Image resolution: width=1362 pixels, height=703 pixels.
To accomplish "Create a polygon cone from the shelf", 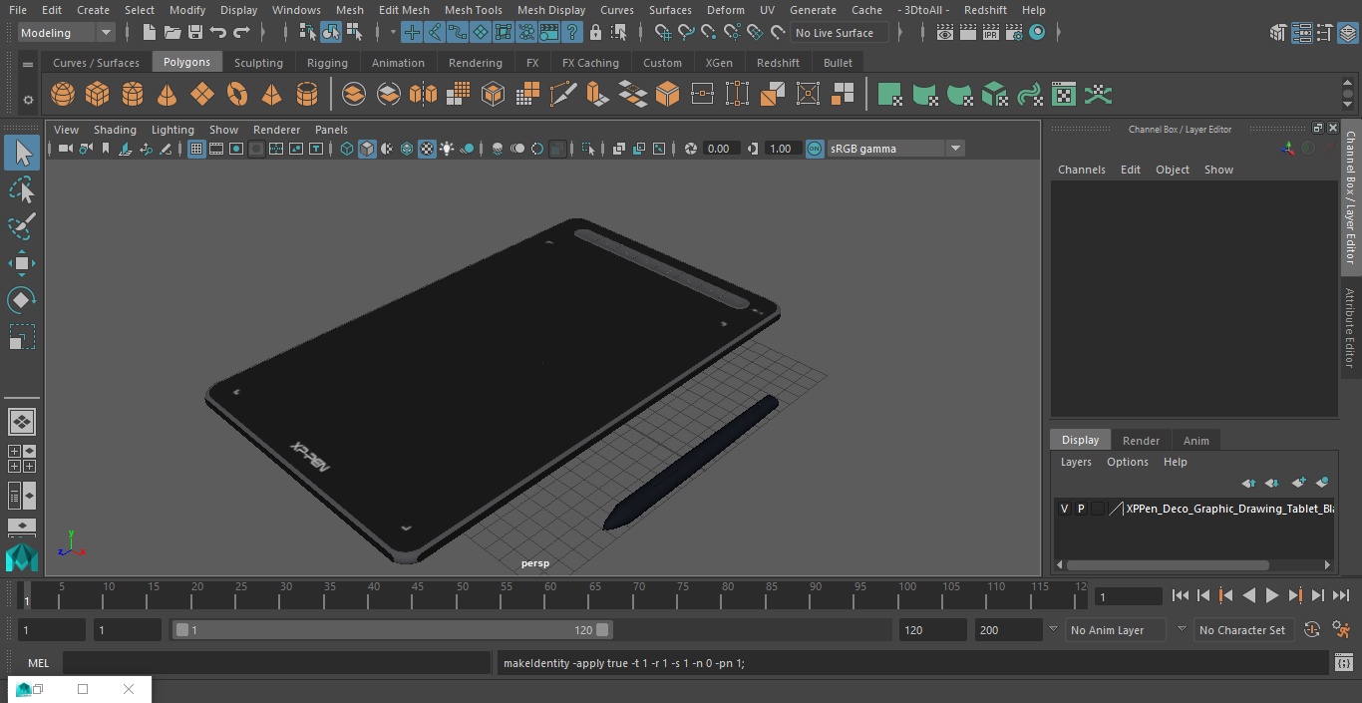I will pyautogui.click(x=168, y=95).
